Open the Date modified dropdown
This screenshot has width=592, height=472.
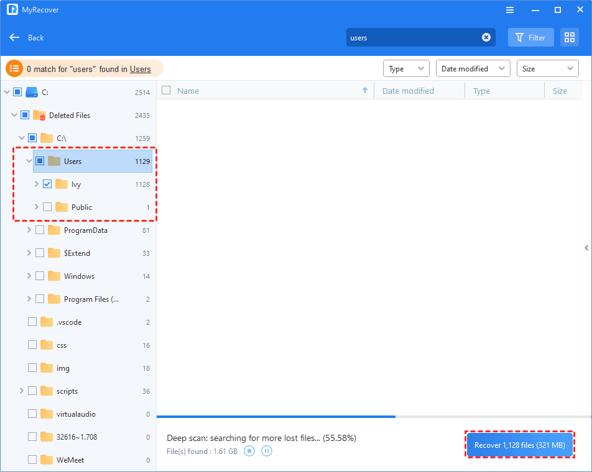click(x=473, y=68)
